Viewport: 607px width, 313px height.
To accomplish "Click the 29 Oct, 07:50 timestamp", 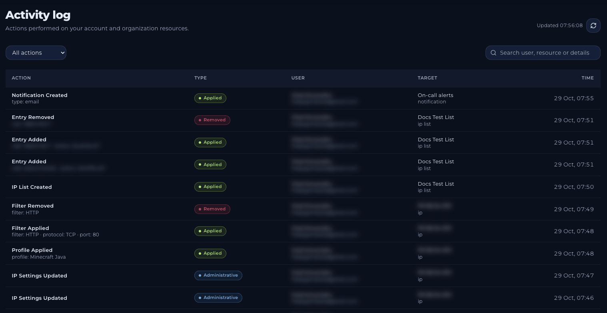I will click(x=574, y=187).
